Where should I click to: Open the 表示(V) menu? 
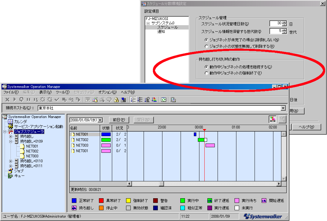tap(45, 92)
